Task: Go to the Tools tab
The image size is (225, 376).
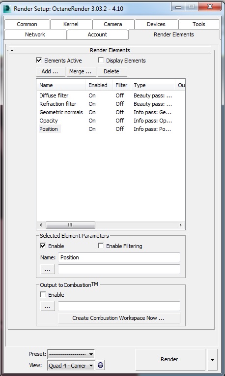Action: click(199, 24)
